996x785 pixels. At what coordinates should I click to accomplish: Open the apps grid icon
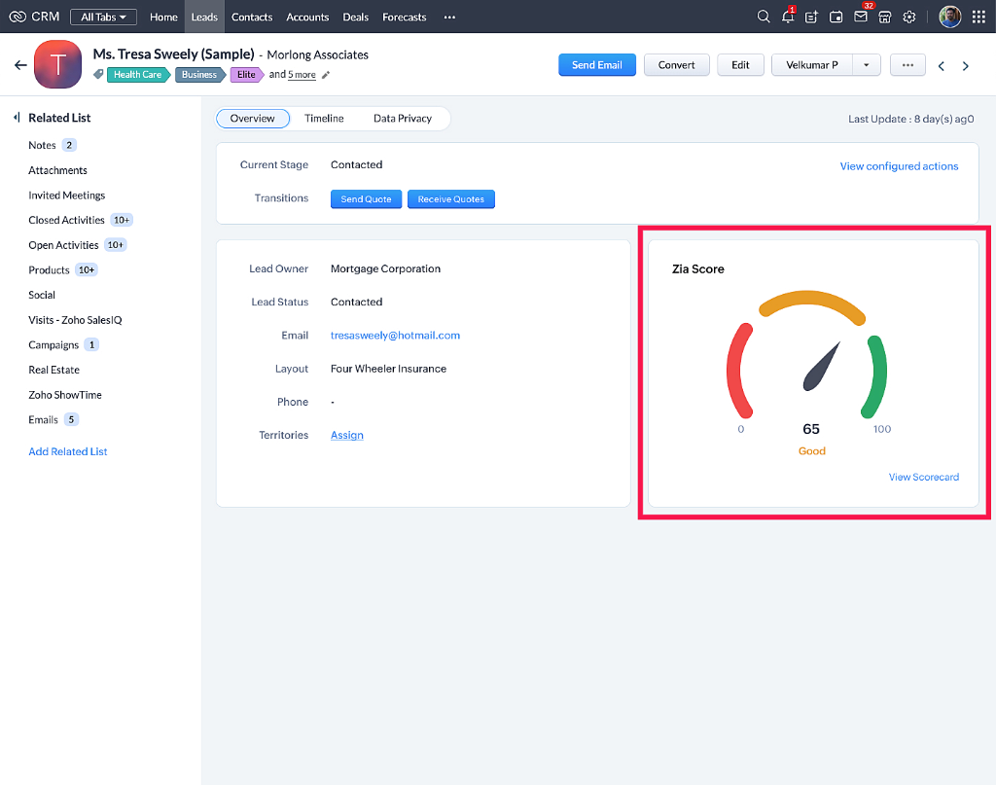click(978, 17)
